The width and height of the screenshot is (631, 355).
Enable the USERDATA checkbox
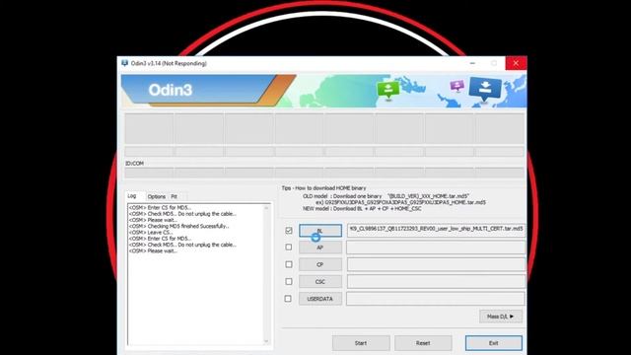click(x=288, y=299)
